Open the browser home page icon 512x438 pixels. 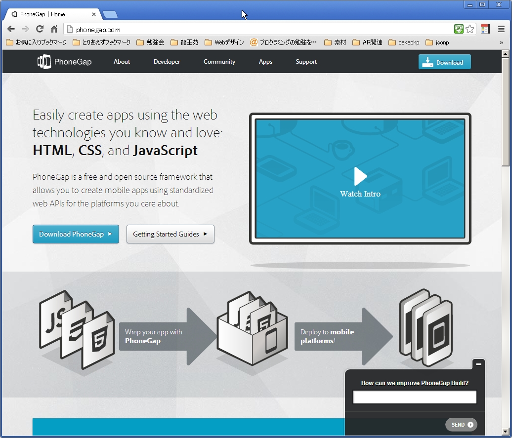coord(54,29)
